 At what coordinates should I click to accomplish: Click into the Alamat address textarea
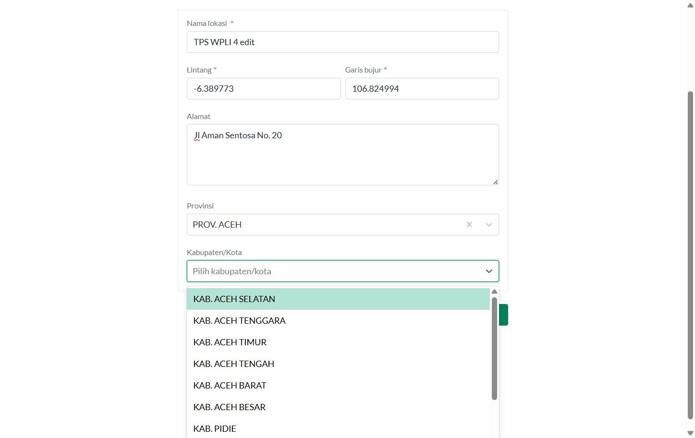(342, 155)
